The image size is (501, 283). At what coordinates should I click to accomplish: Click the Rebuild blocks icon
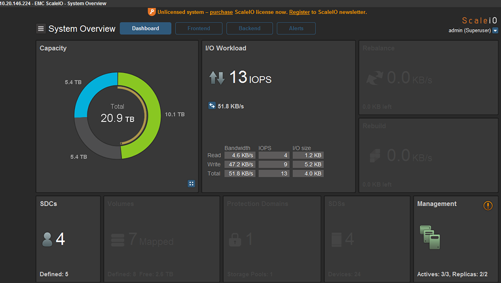(x=375, y=156)
